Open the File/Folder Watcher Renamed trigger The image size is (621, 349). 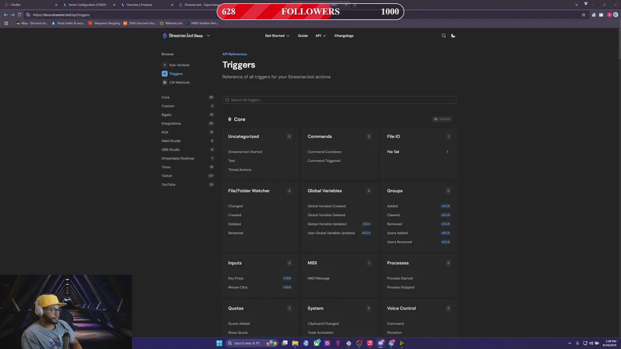[x=236, y=233]
